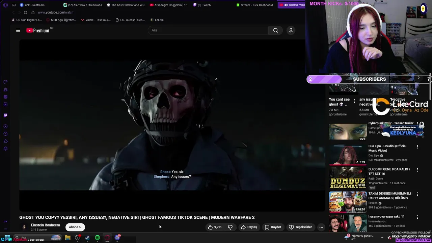
Task: Open Settings gear in Opera sidebar
Action: tap(5, 149)
